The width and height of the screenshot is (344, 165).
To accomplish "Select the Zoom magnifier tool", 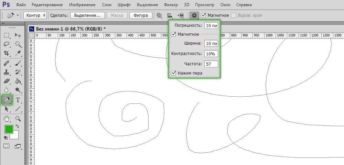I will [x=18, y=119].
